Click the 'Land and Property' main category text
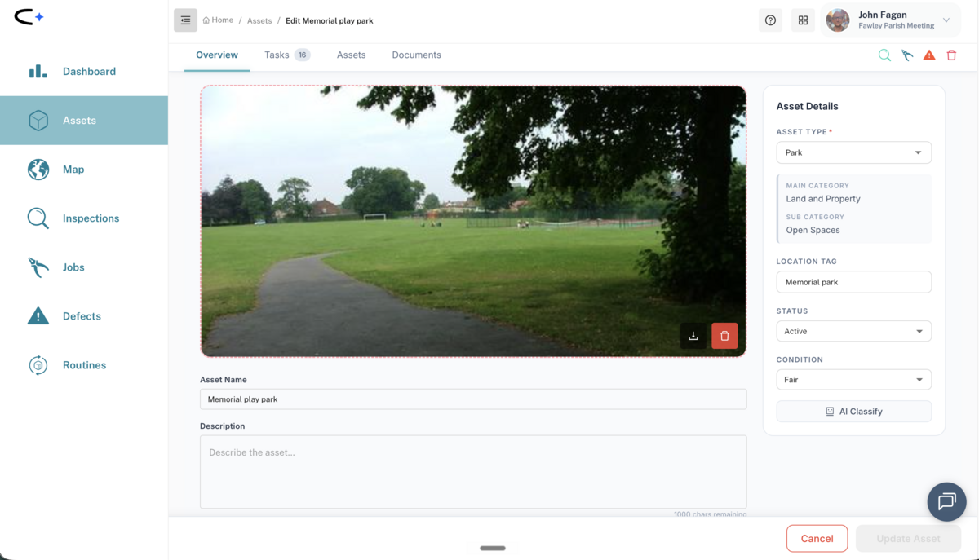979x560 pixels. (823, 199)
